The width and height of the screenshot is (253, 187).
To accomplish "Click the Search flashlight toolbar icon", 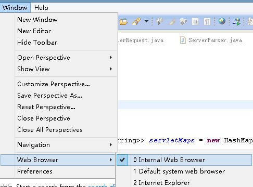I will pyautogui.click(x=136, y=22).
